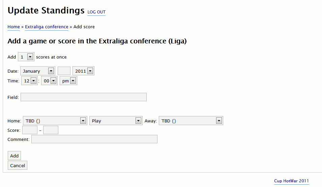Open the Away team dropdown
The image size is (322, 187).
[x=191, y=121]
